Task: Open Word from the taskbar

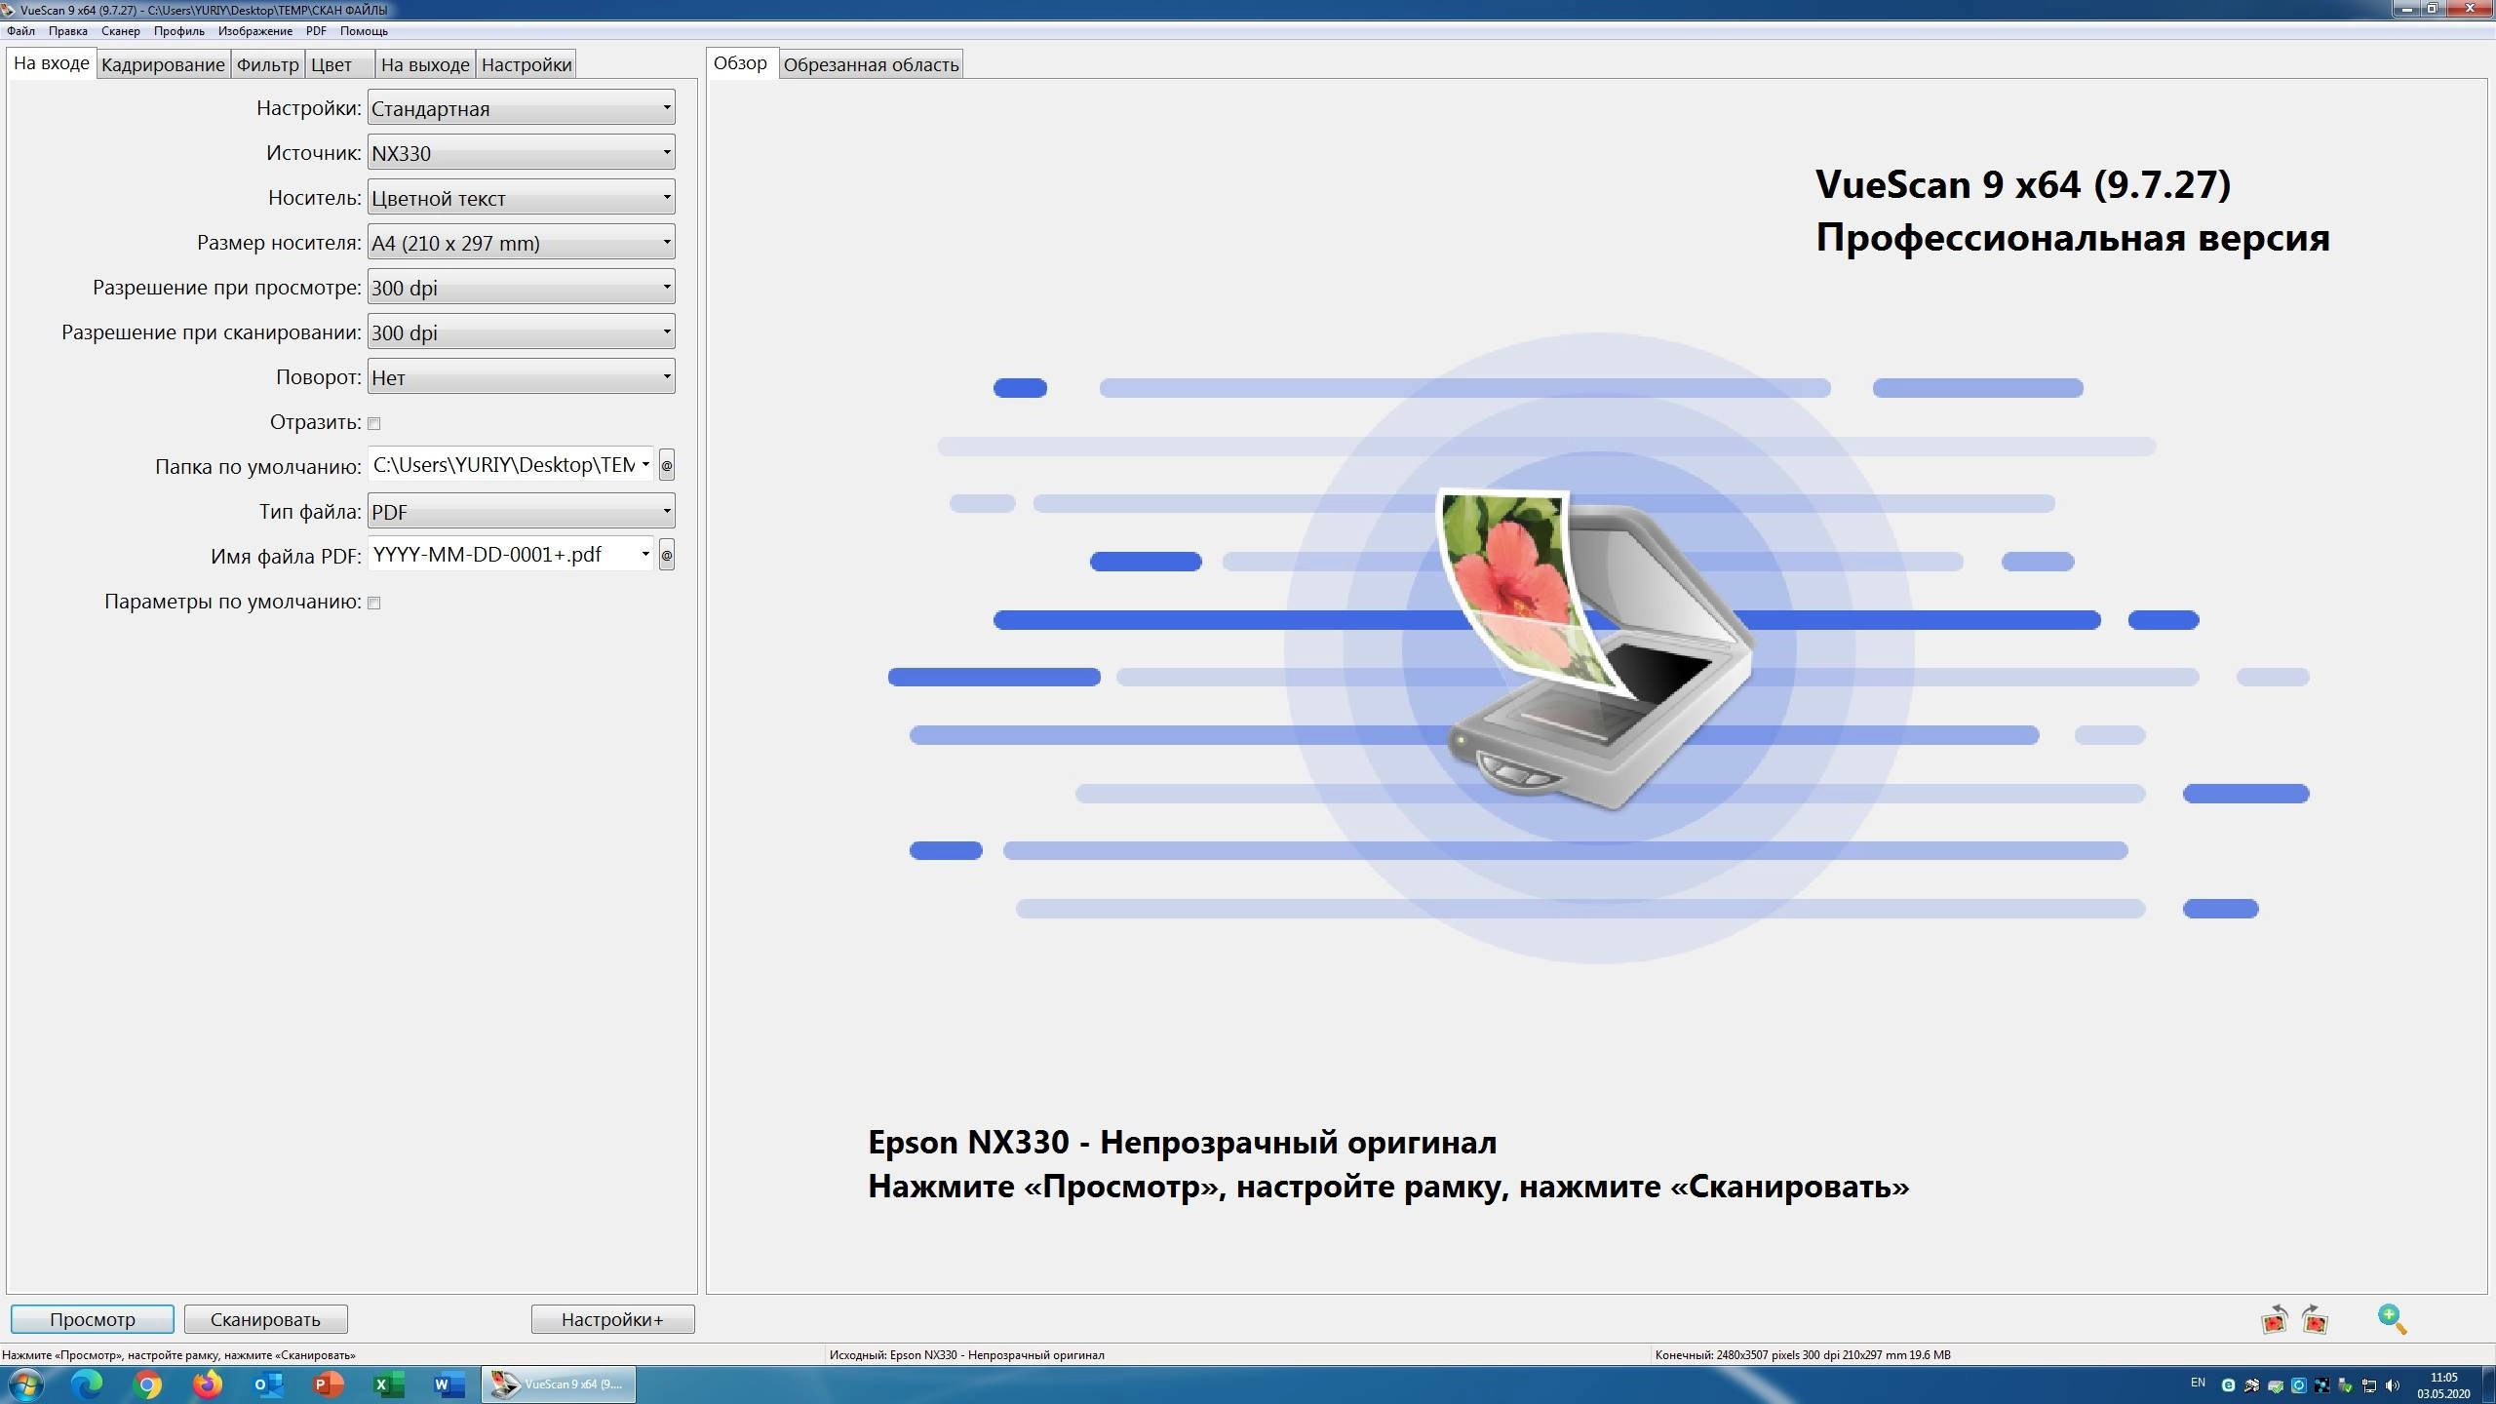Action: tap(448, 1384)
